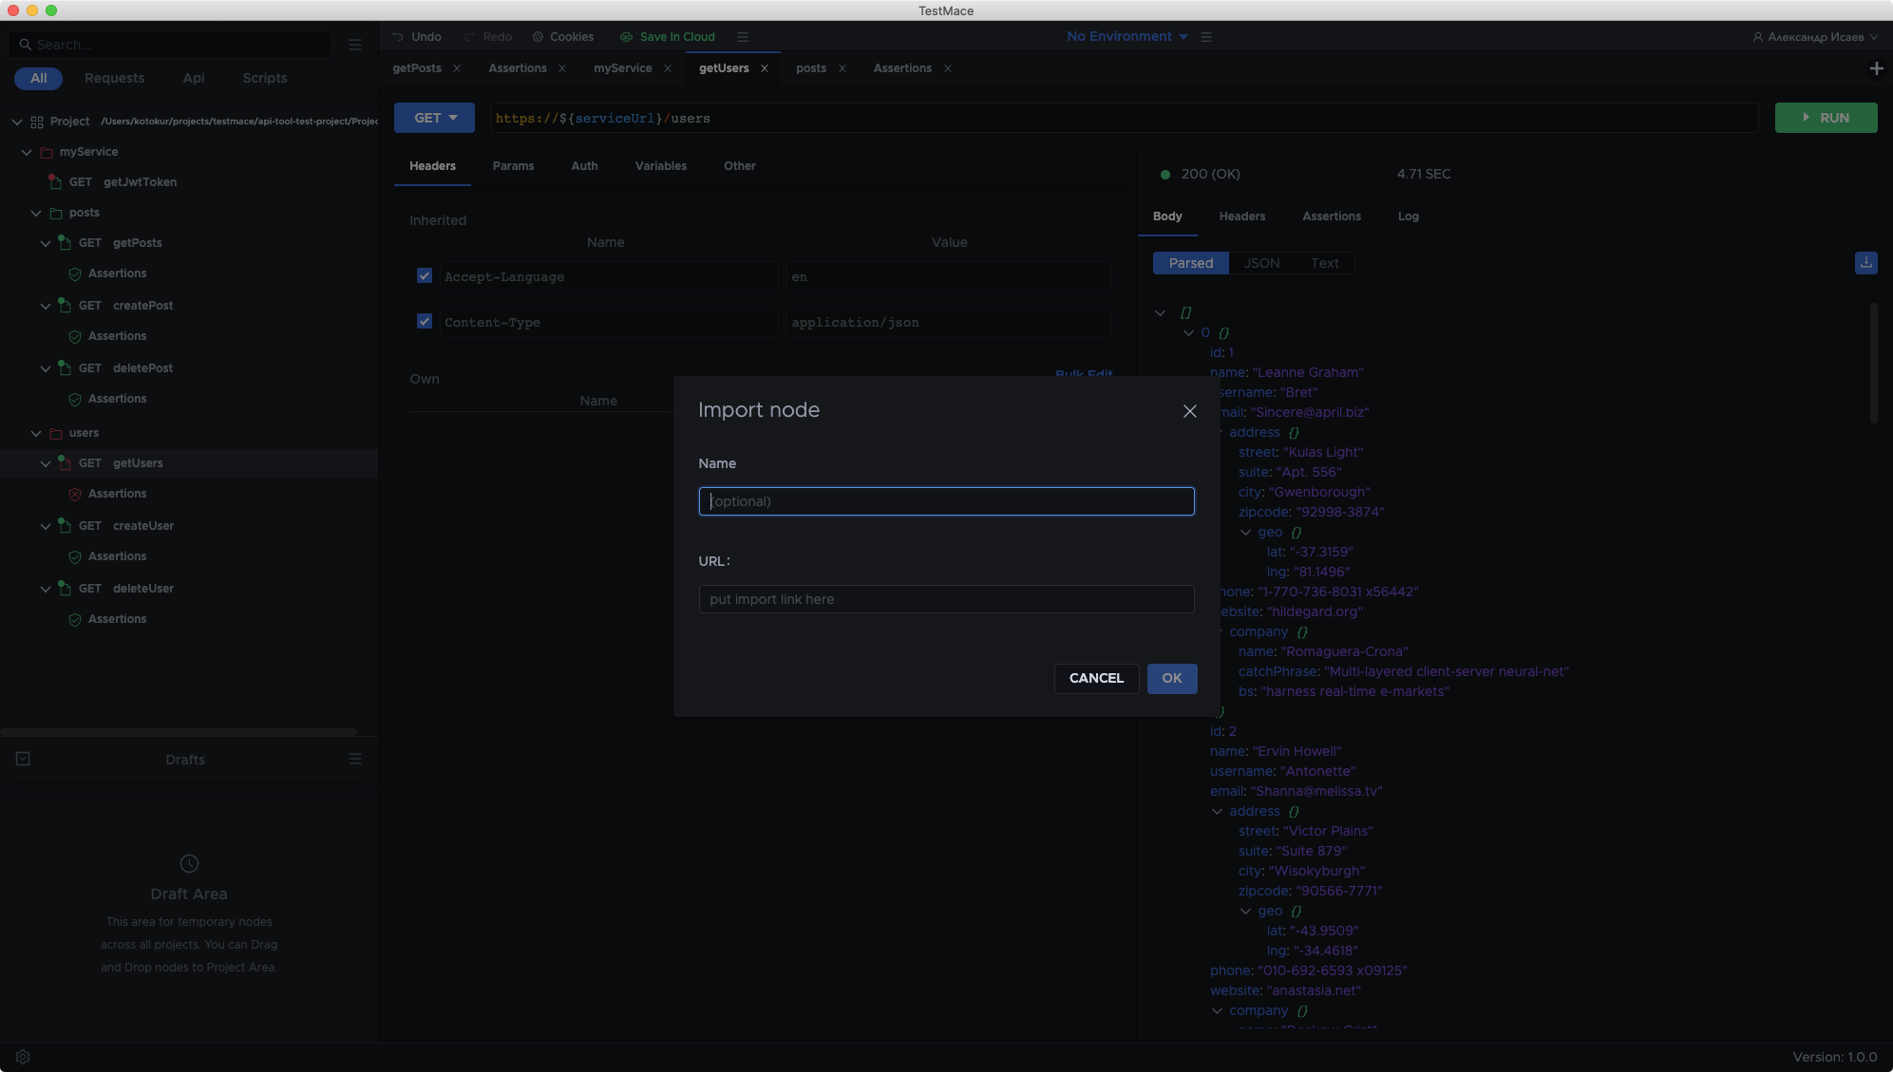
Task: Switch to the Params tab
Action: (513, 166)
